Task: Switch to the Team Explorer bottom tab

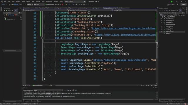Action: coord(180,101)
